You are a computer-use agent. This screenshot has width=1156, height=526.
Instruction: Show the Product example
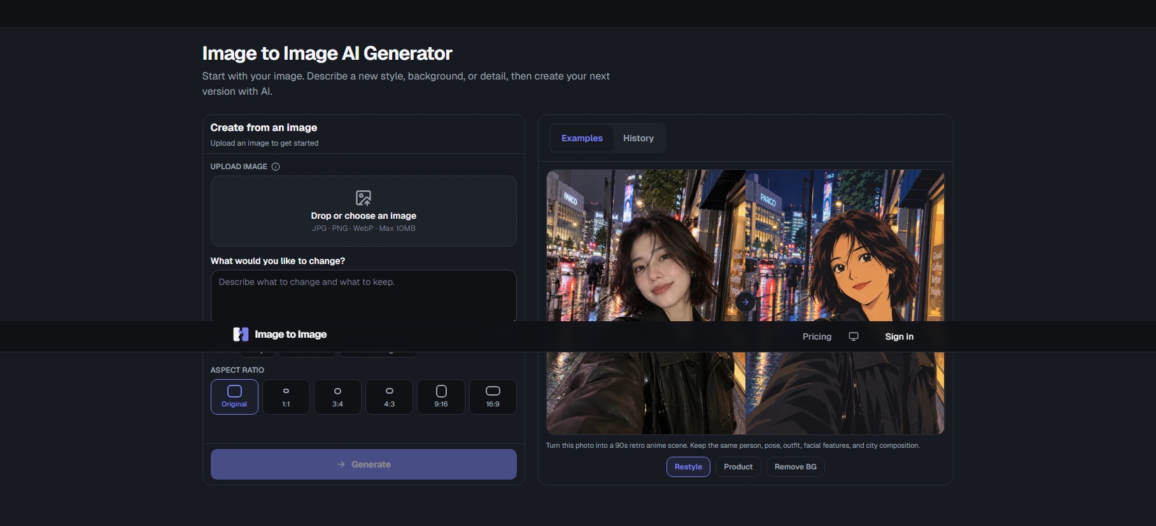[x=738, y=467]
